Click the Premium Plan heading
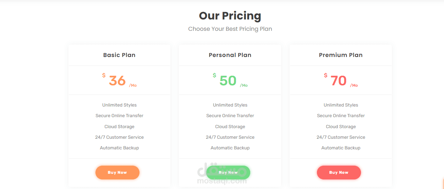Viewport: 444px width, 189px height. [341, 55]
